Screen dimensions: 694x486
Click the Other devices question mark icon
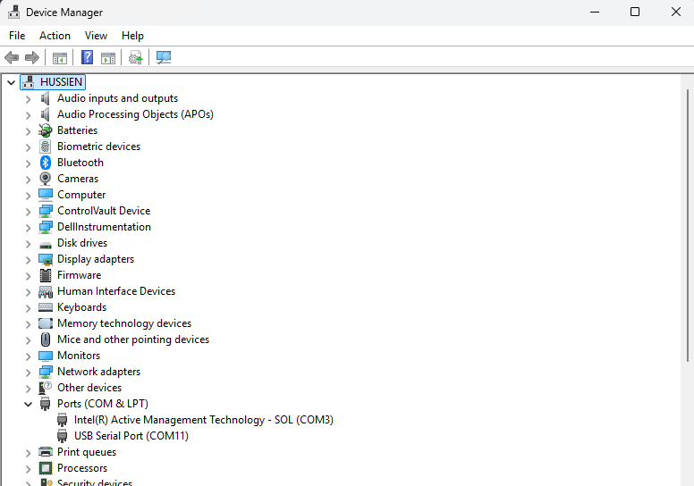tap(45, 388)
